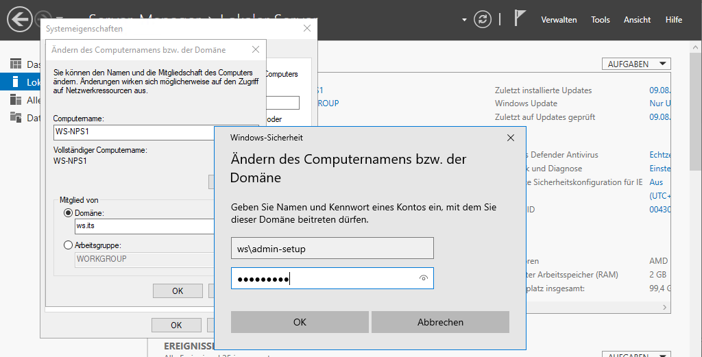Click the EREIGNISSE section heading
Image resolution: width=702 pixels, height=357 pixels.
189,346
